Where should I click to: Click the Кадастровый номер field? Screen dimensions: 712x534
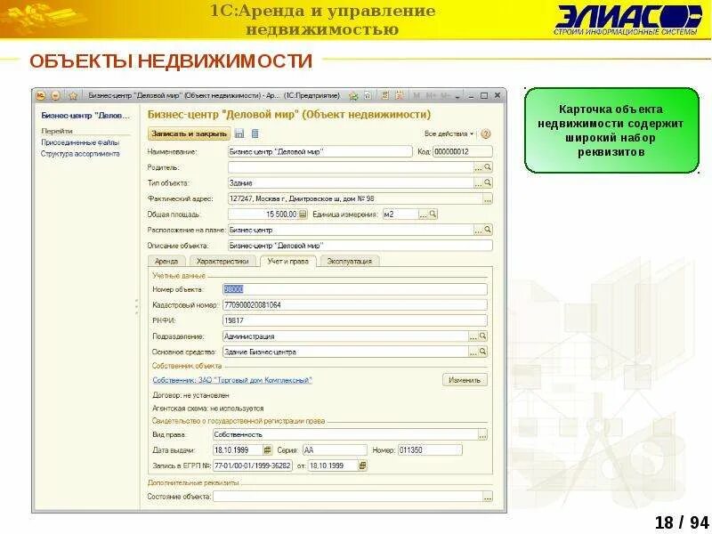coord(354,305)
